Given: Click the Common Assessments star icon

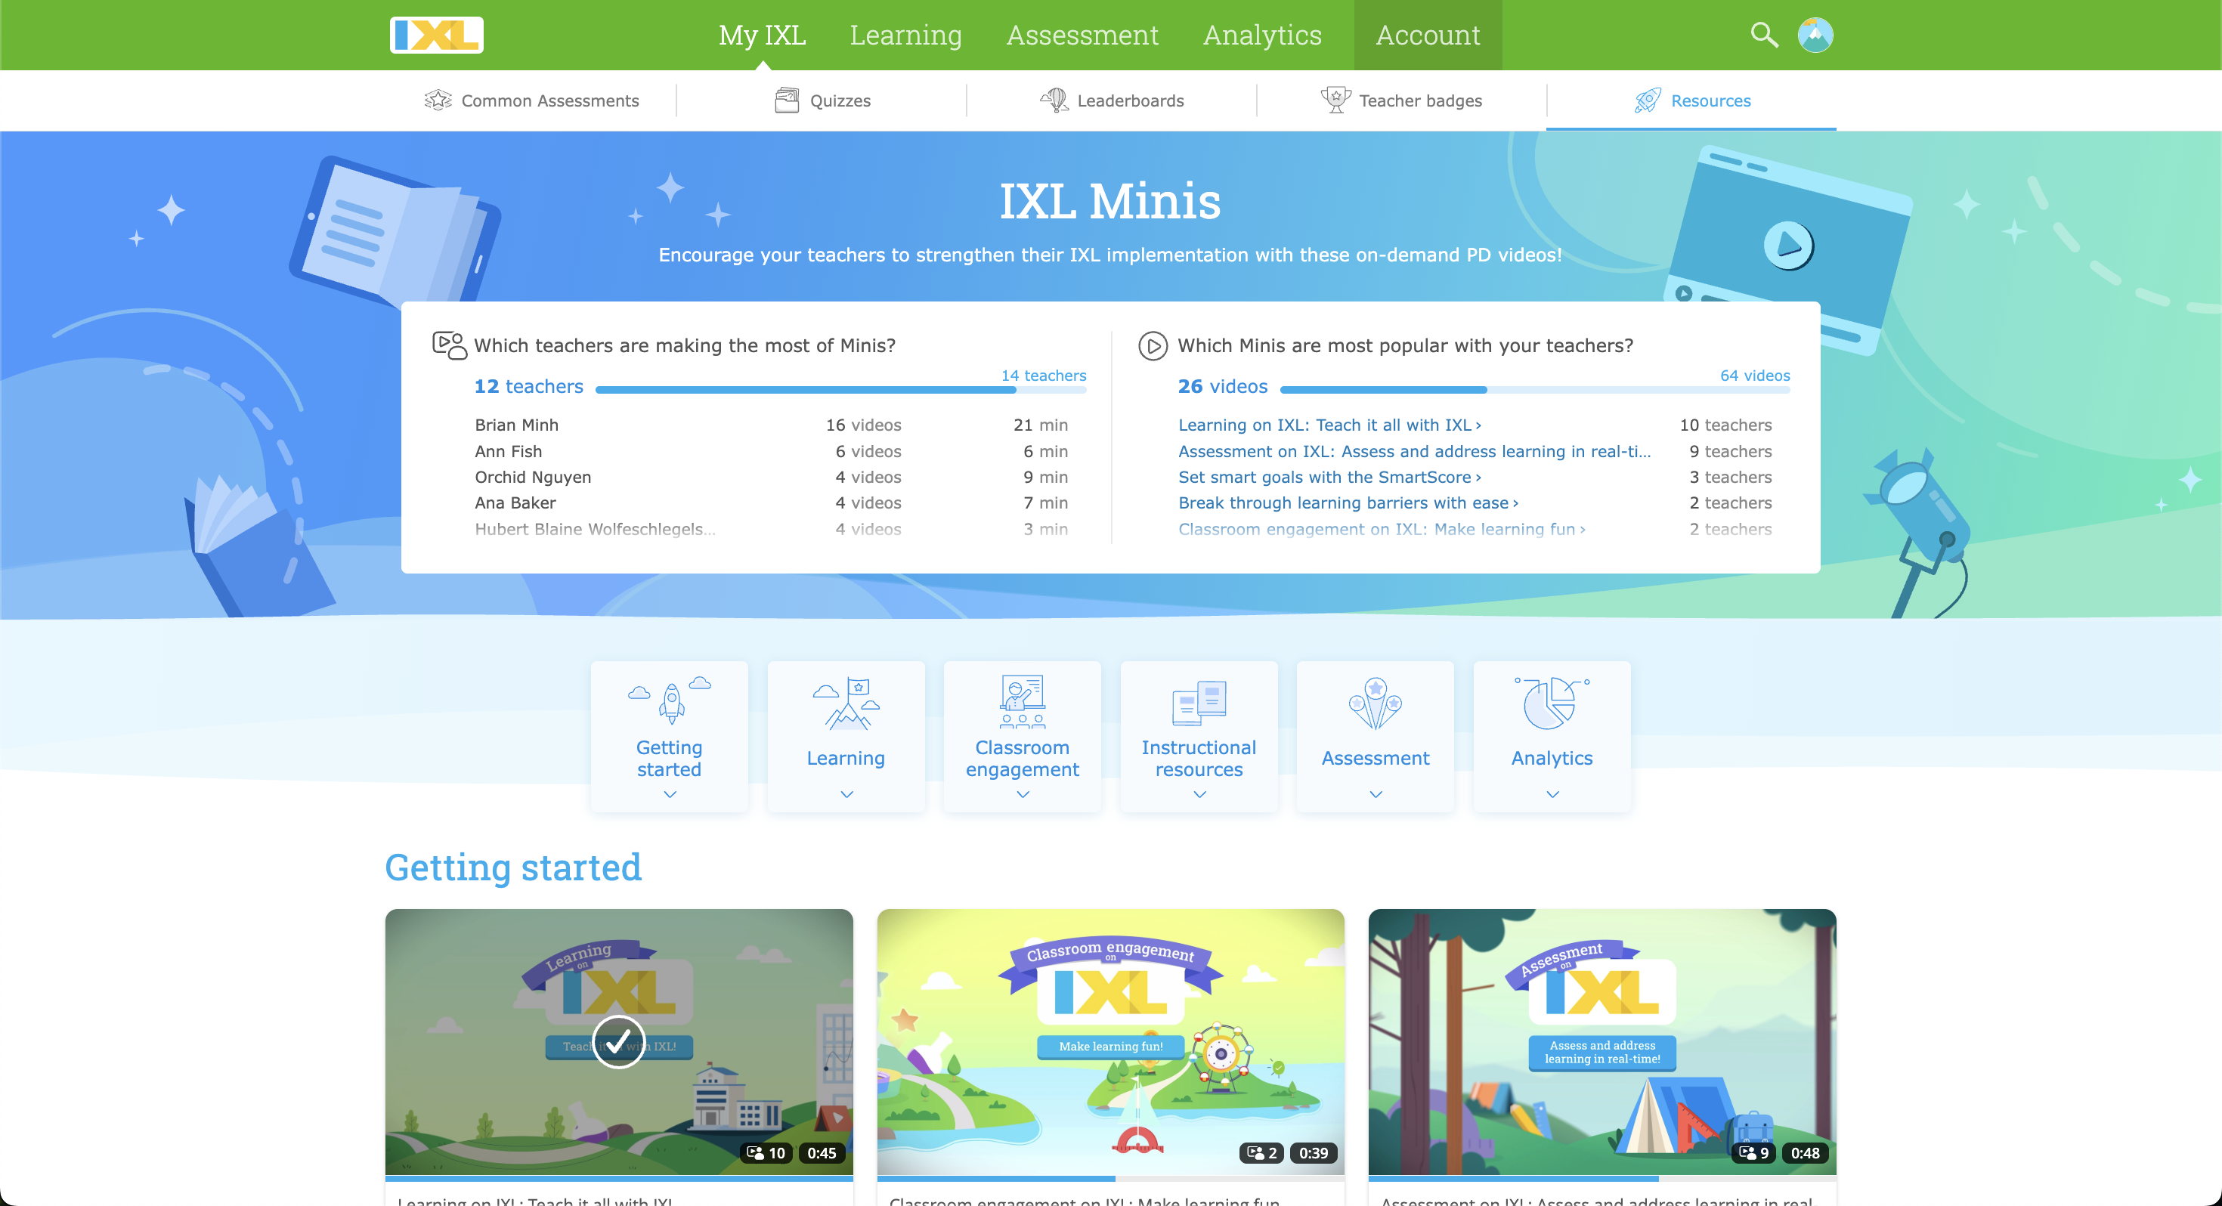Looking at the screenshot, I should coord(438,100).
